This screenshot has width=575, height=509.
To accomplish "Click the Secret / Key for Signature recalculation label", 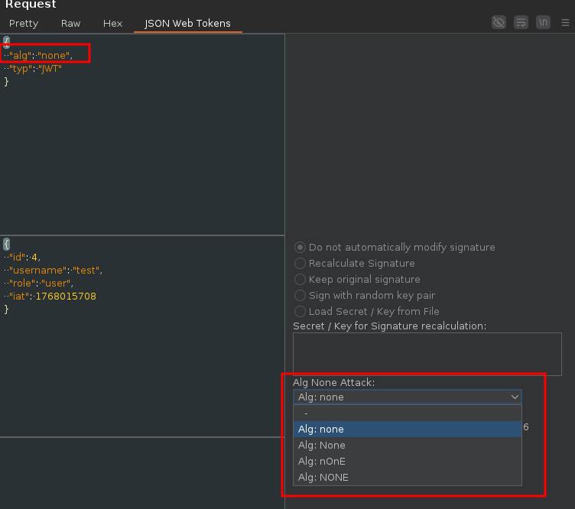I will (389, 326).
